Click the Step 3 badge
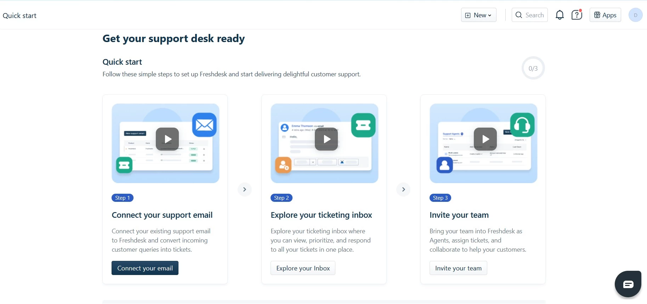 point(440,198)
